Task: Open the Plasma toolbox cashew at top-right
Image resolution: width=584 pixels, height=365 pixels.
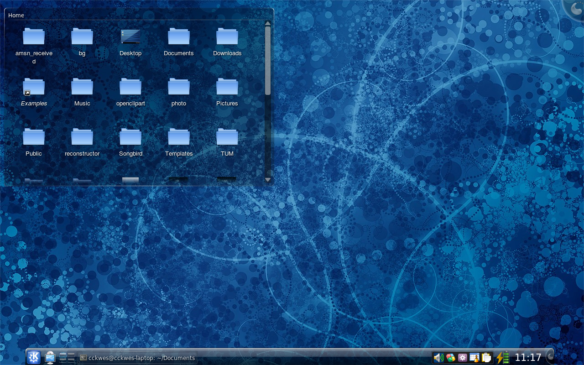Action: [576, 8]
